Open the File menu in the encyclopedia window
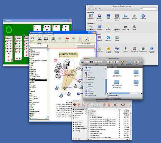Viewport: 161px width, 143px height. [x=30, y=35]
